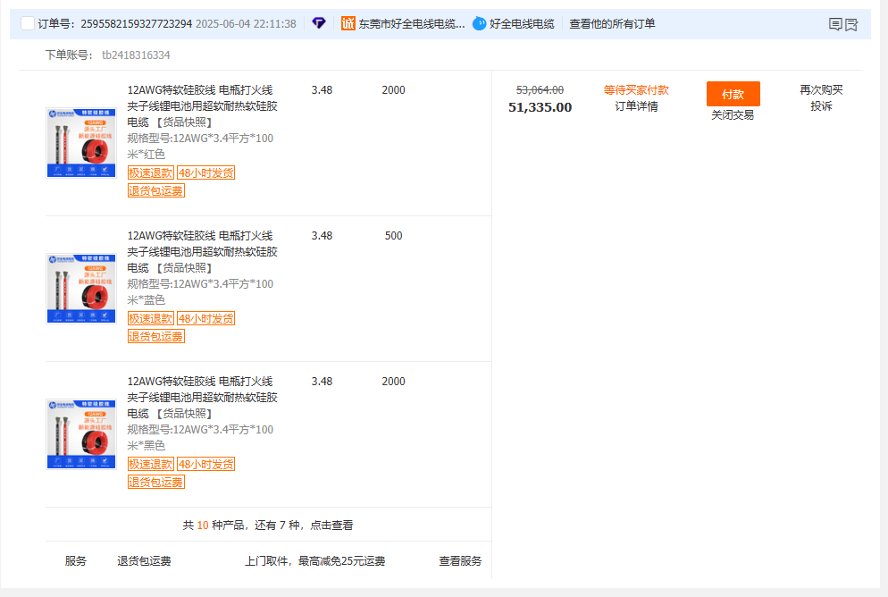Open product thumbnail in the 蓝色 row
Image resolution: width=888 pixels, height=597 pixels.
click(x=81, y=289)
